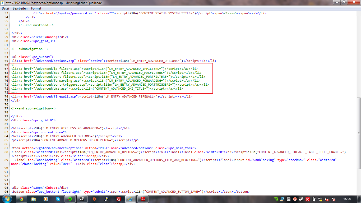
Task: Switch to Adobe Reader taskbar button
Action: coord(144,199)
